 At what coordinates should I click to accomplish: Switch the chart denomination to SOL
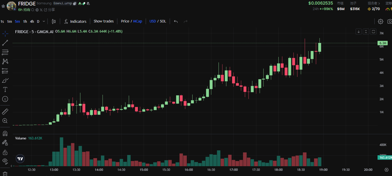pyautogui.click(x=163, y=21)
